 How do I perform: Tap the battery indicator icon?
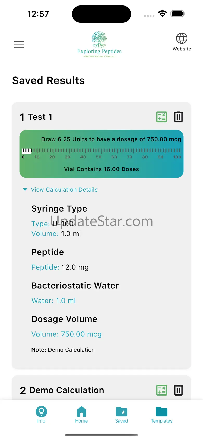point(178,14)
